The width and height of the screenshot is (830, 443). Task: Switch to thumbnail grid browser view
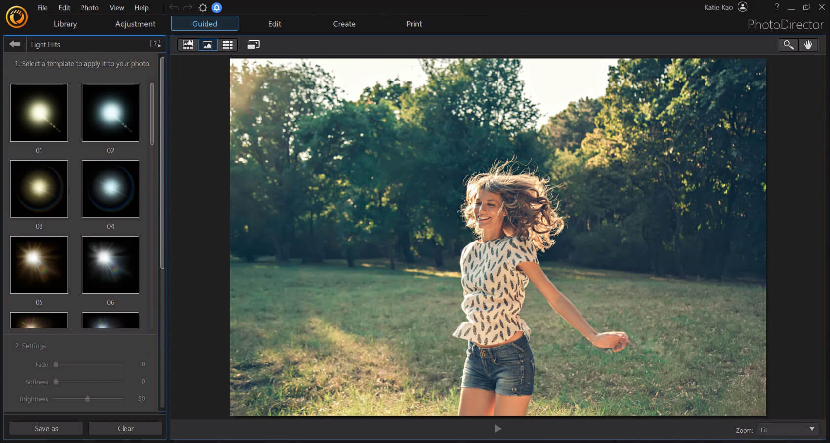tap(227, 45)
